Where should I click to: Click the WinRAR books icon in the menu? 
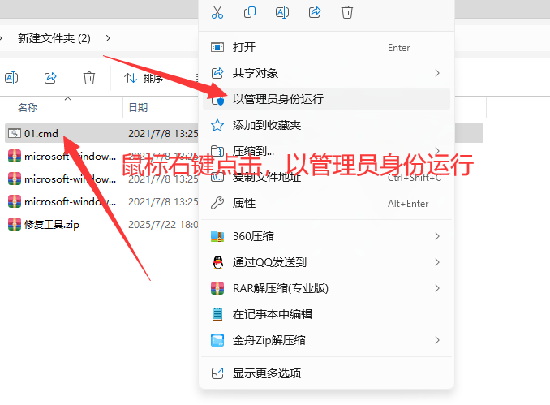tap(217, 288)
